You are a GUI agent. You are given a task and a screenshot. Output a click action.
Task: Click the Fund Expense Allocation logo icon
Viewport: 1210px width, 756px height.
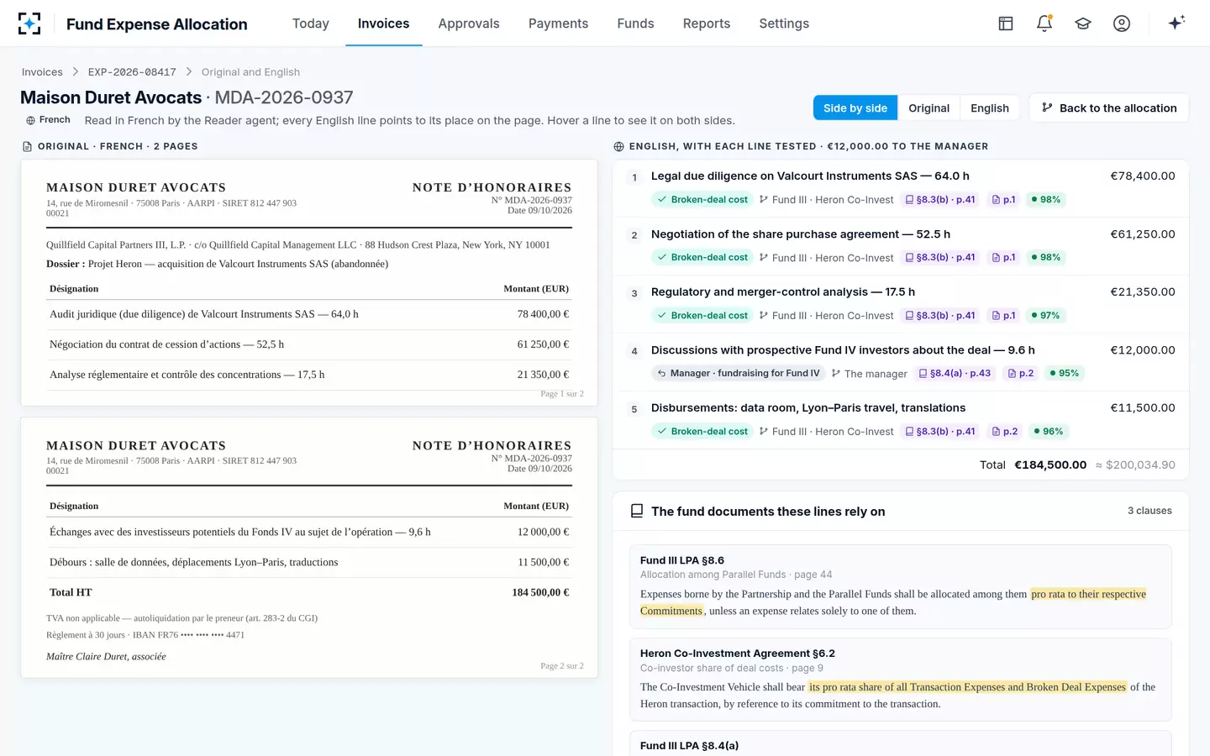pos(29,24)
